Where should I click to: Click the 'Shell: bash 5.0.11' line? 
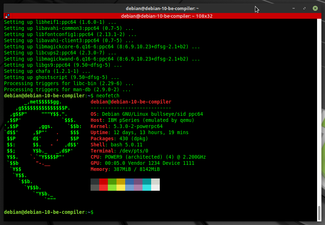[x=117, y=145]
